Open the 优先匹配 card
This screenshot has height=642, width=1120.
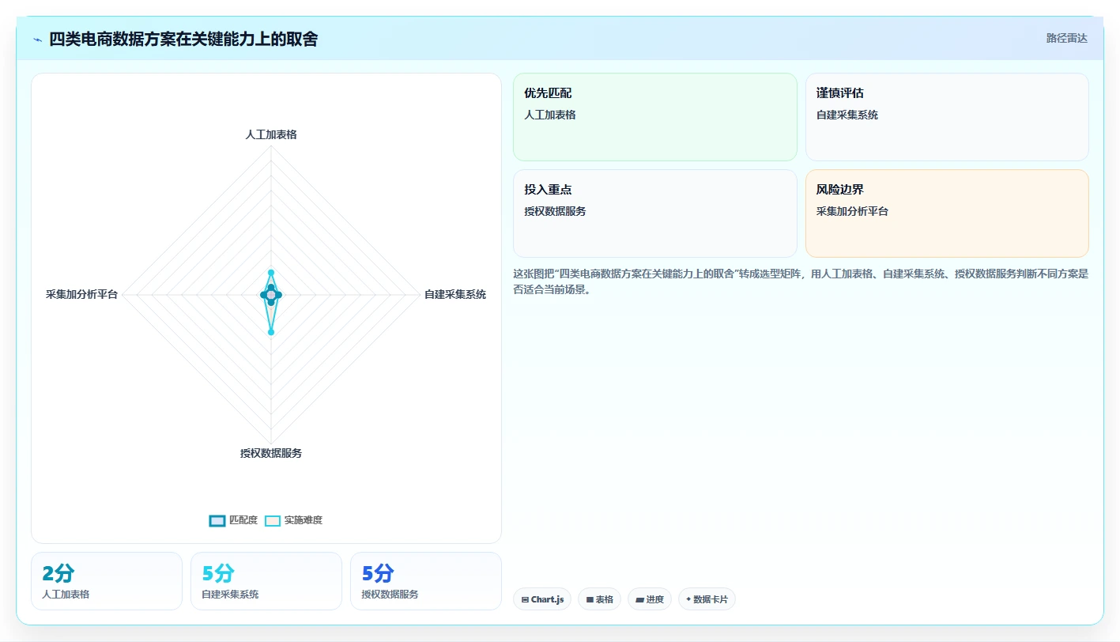[655, 117]
